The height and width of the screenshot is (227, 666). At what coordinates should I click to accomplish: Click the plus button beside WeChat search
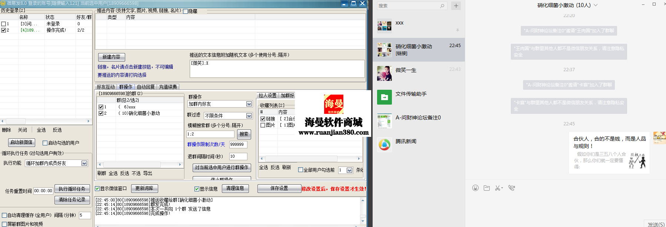pyautogui.click(x=456, y=6)
